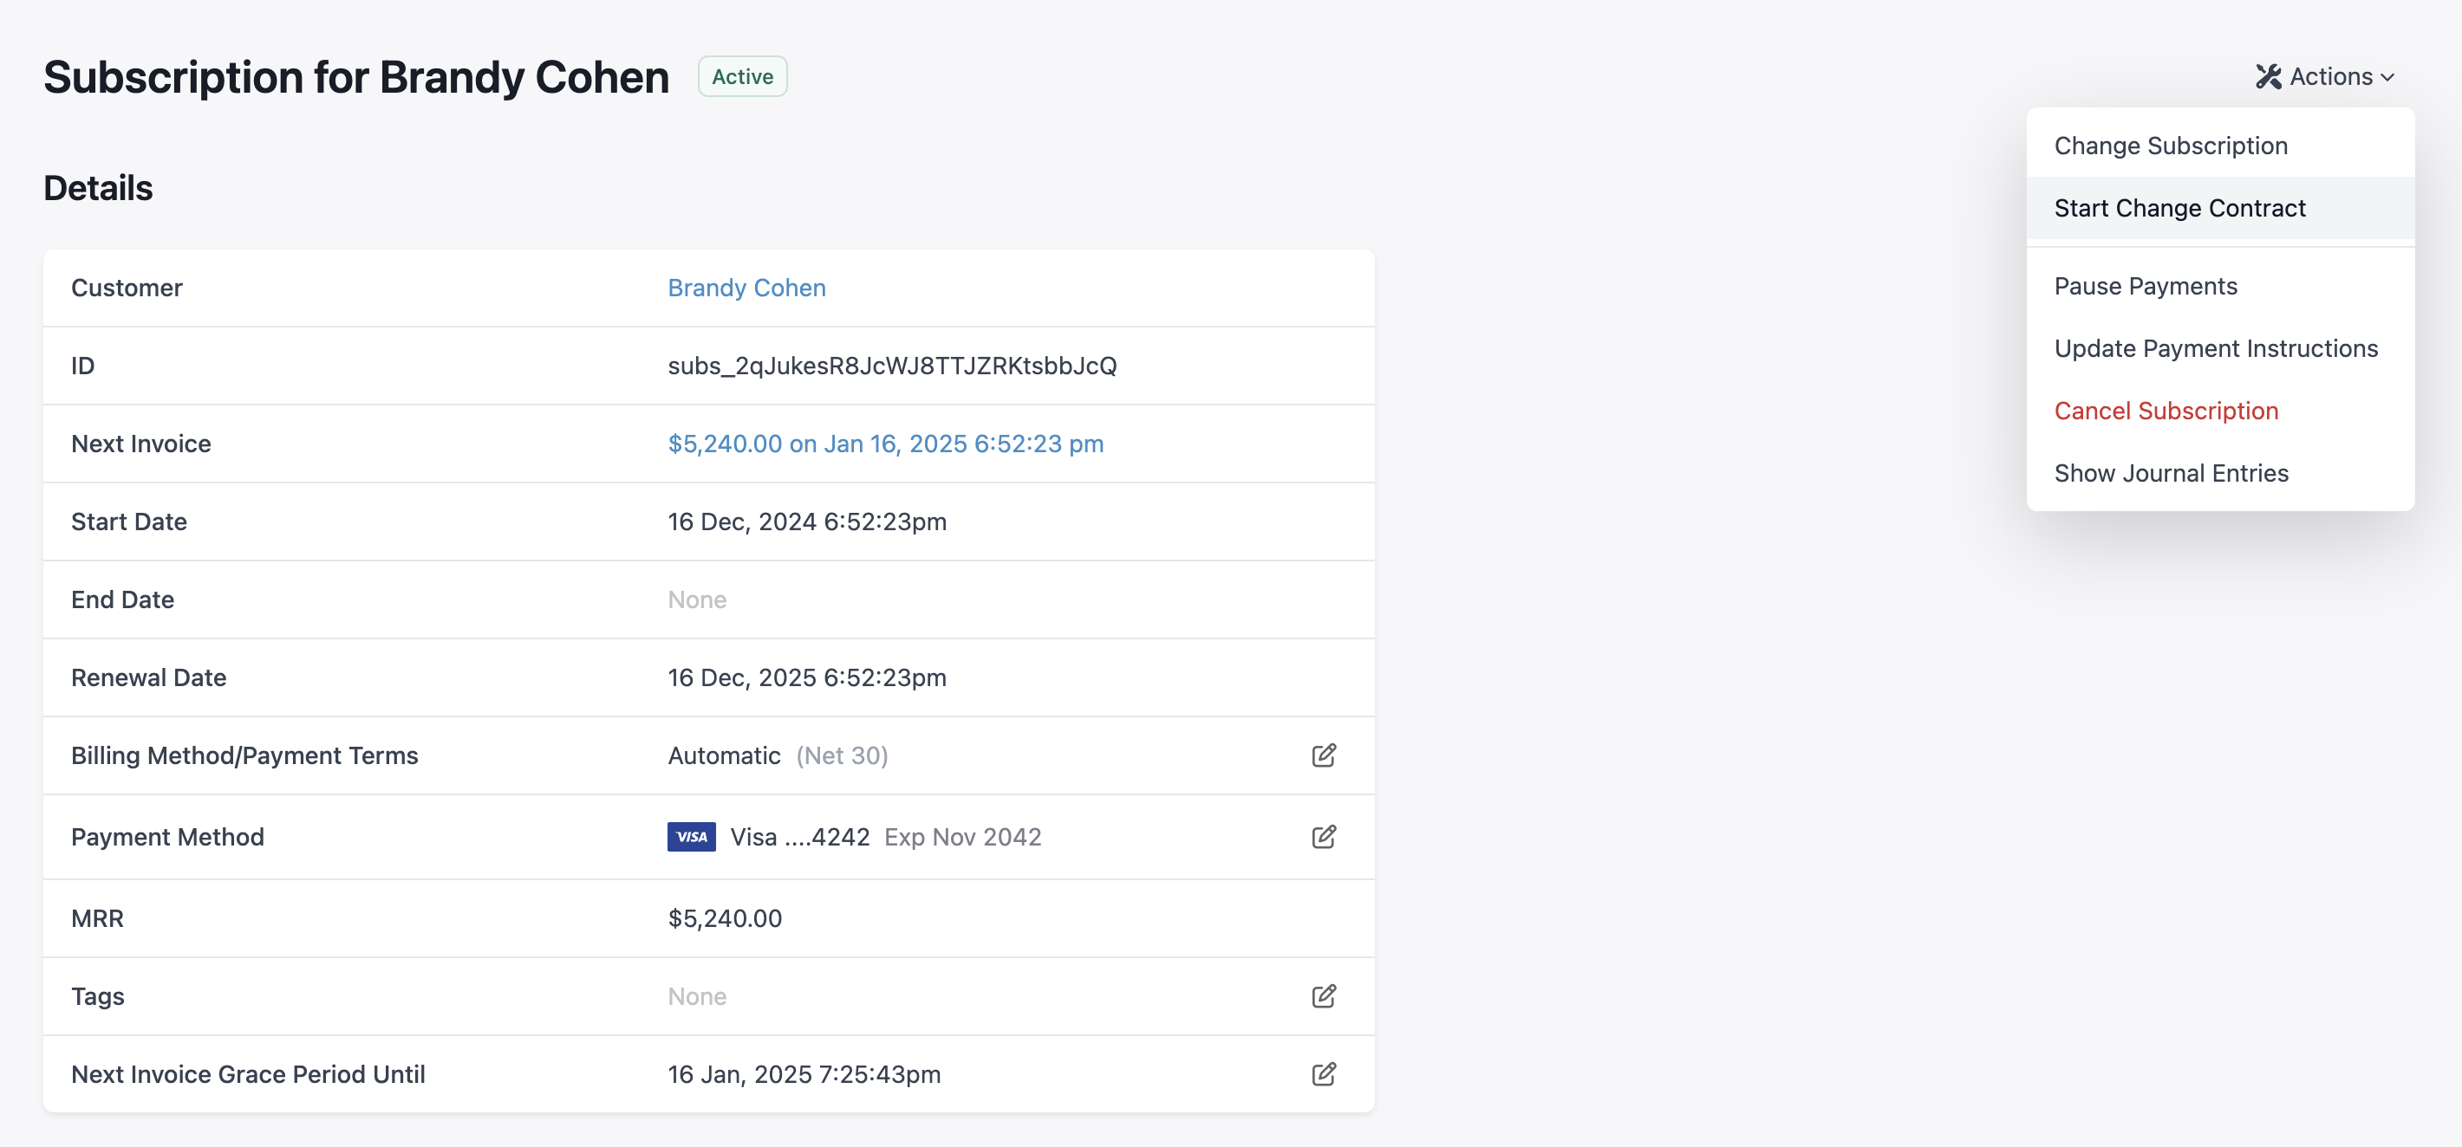This screenshot has width=2462, height=1147.
Task: Click the Subscription for Brandy Cohen heading
Action: [355, 76]
